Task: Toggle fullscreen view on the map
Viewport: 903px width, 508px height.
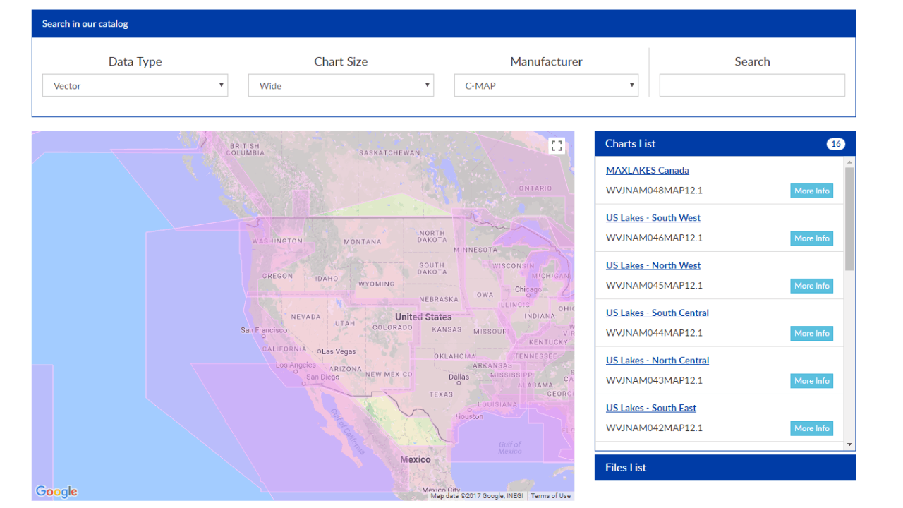Action: click(x=557, y=146)
